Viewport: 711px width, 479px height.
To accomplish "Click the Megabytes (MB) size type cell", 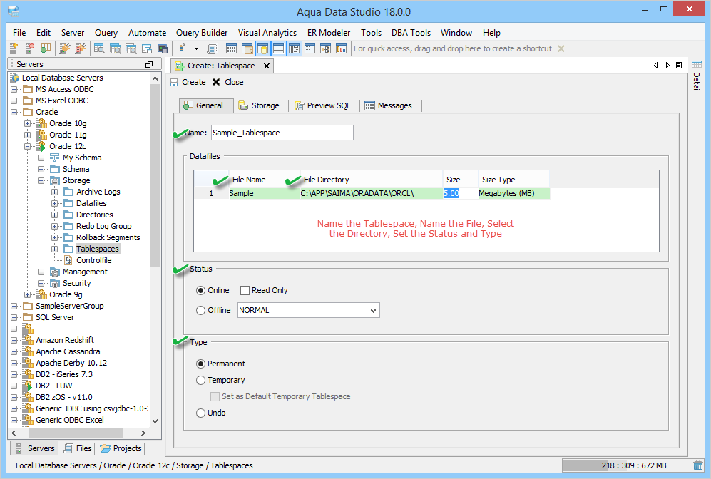I will pos(513,193).
